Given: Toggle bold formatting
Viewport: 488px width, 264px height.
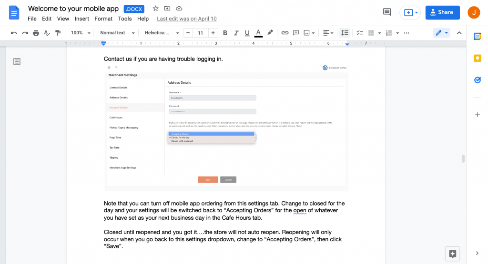Looking at the screenshot, I should [225, 33].
